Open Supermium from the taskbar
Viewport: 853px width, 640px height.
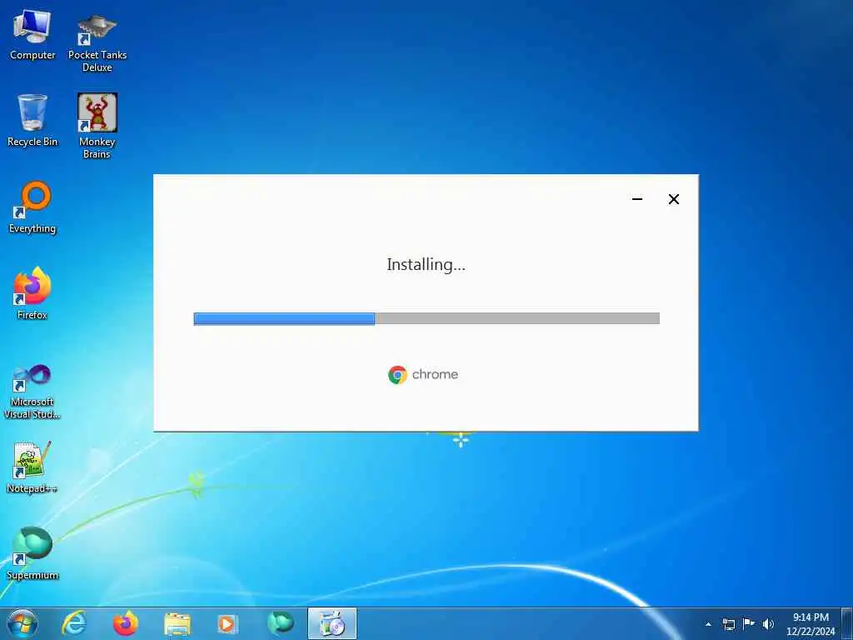(280, 623)
